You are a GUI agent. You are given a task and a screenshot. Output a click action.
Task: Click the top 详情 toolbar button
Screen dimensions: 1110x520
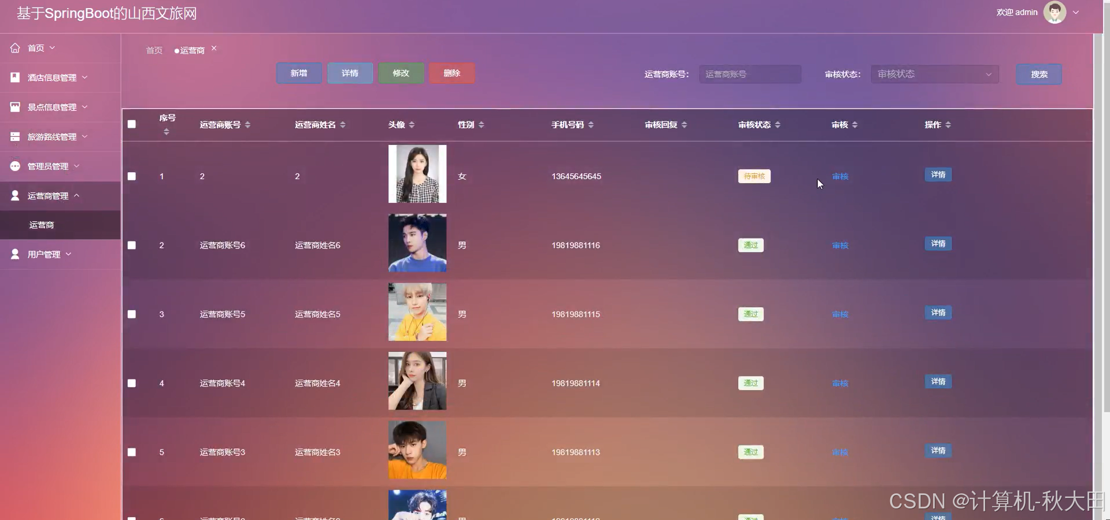point(350,73)
